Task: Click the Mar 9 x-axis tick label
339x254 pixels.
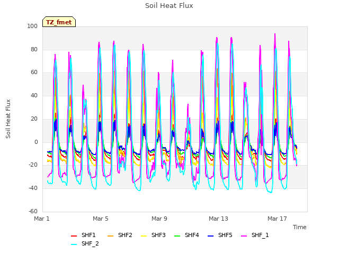Action: click(159, 219)
